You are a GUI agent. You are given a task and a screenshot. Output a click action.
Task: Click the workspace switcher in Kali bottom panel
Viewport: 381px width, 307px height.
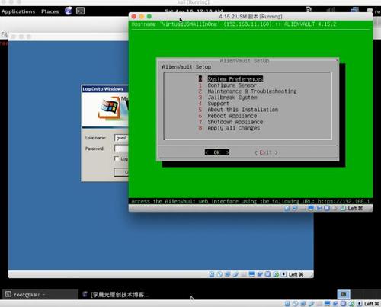coord(344,294)
